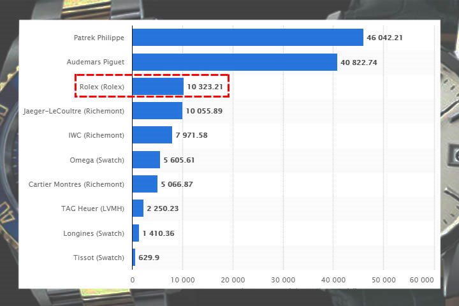Click the axis tick label 50 000
The width and height of the screenshot is (459, 306).
tap(384, 280)
